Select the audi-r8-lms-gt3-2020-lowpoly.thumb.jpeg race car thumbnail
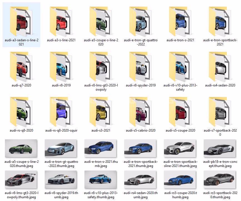Screen dimensions: 241x201 21,180
